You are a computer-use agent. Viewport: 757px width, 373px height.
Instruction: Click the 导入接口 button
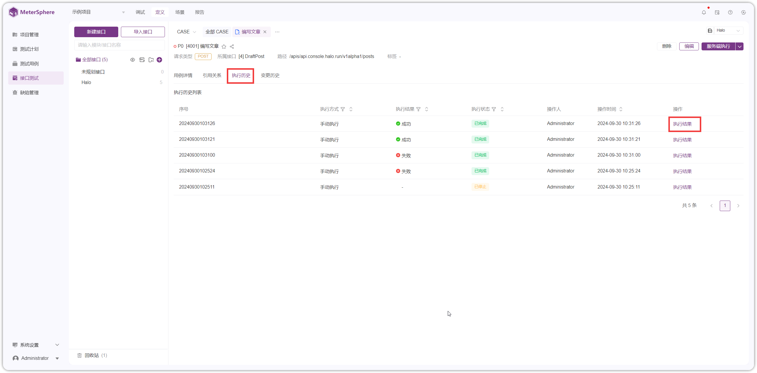click(143, 32)
